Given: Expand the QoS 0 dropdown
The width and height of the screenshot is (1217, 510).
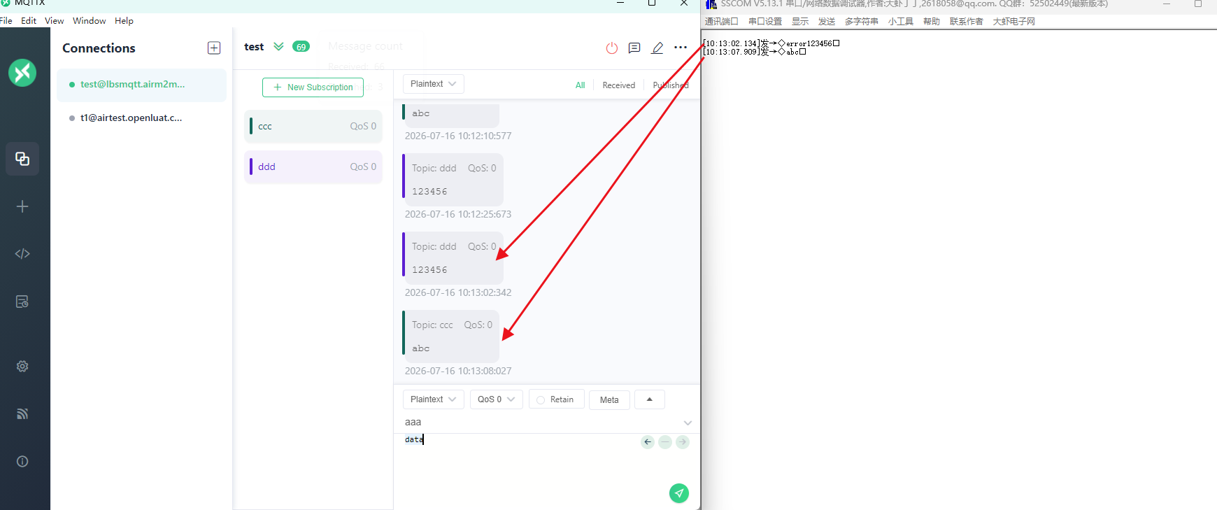Looking at the screenshot, I should [497, 399].
